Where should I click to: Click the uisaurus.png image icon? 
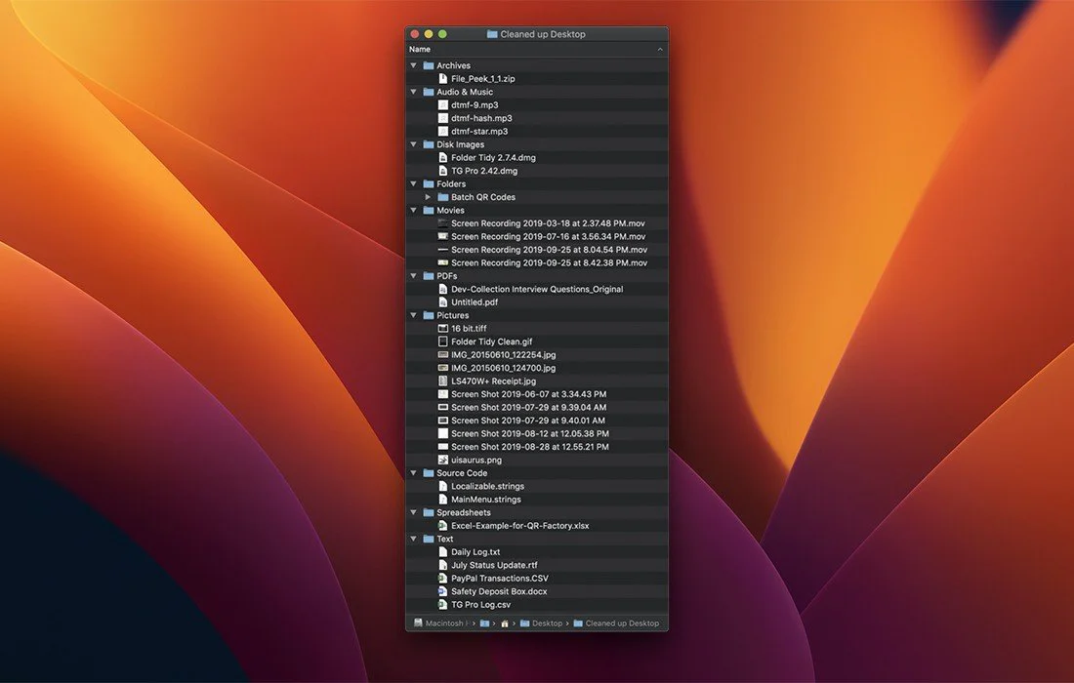pyautogui.click(x=442, y=460)
